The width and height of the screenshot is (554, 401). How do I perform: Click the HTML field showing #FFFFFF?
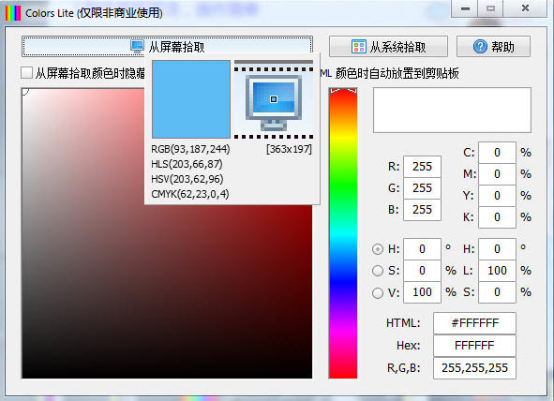pos(474,323)
